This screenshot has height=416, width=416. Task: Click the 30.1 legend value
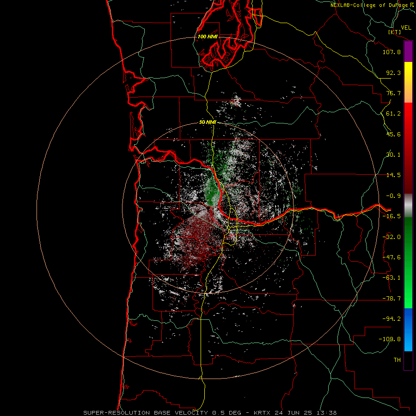(393, 155)
